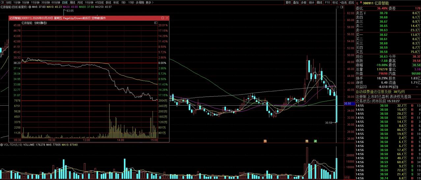Click the X10 volume scale label
The image size is (421, 180).
(347, 178)
